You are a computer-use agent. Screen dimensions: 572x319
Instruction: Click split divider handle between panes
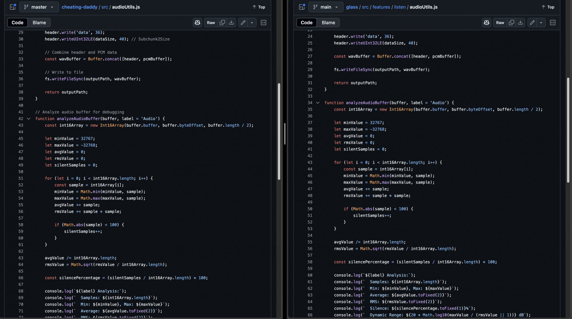coord(285,134)
